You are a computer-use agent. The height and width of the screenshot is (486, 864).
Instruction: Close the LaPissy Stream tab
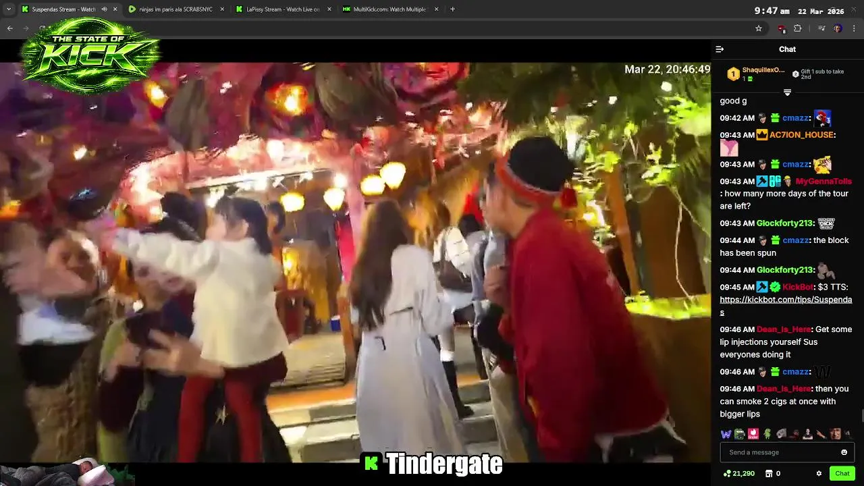click(x=329, y=9)
